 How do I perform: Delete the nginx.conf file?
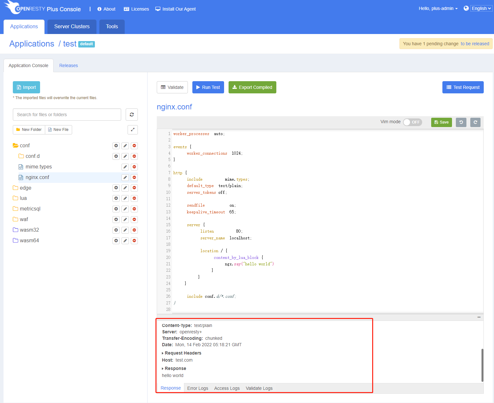134,177
